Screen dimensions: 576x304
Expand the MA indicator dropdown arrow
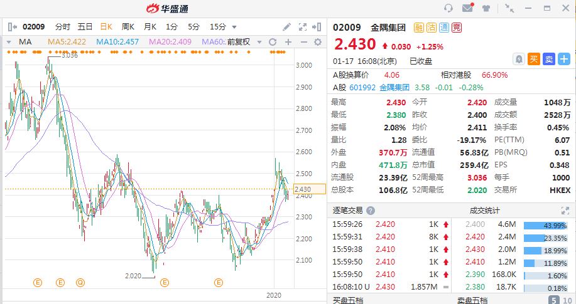pos(9,42)
